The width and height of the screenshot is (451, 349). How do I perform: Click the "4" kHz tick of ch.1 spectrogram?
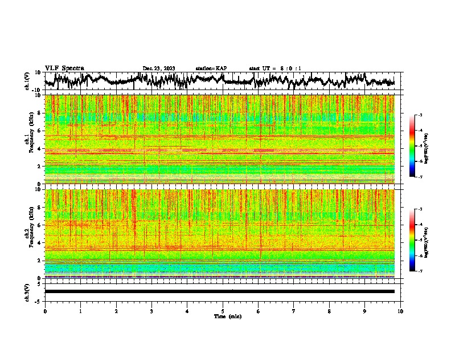point(40,149)
